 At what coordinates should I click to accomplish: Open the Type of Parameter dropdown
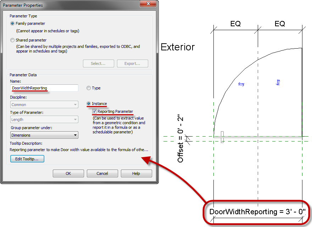click(x=75, y=120)
